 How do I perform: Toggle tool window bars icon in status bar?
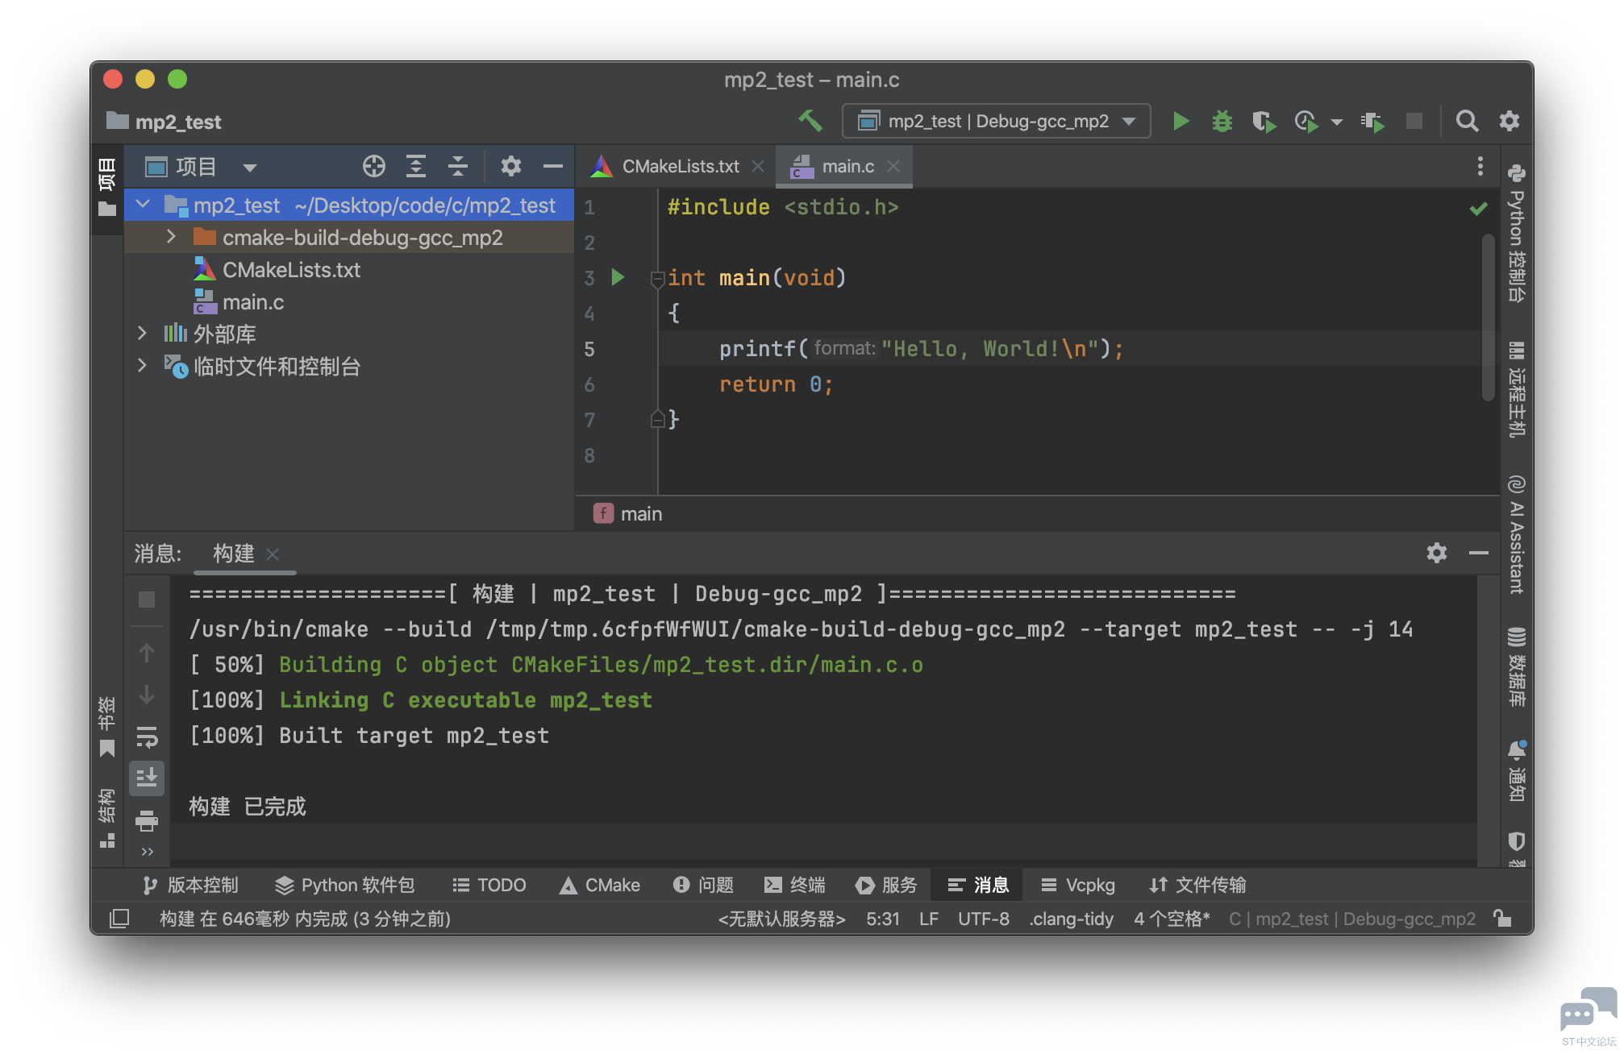[x=119, y=918]
